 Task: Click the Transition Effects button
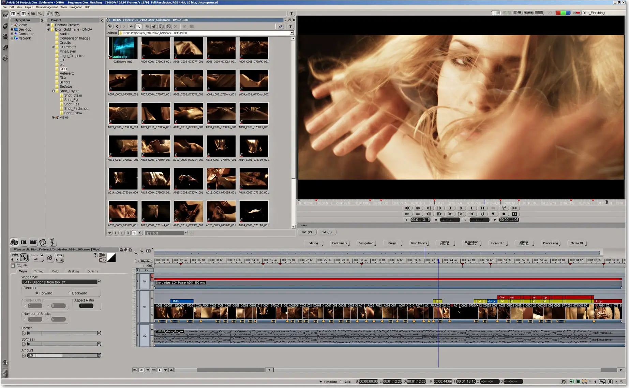click(471, 243)
